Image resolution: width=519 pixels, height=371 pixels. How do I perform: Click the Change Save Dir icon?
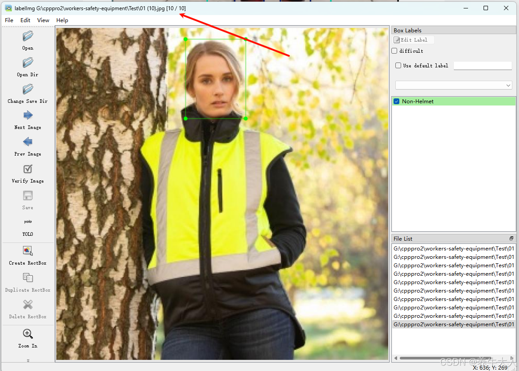[x=28, y=89]
